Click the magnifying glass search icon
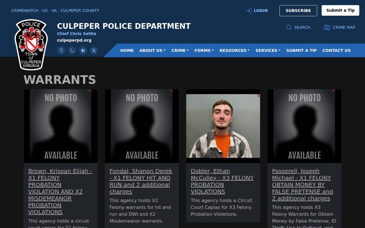The height and width of the screenshot is (228, 365). tap(289, 27)
